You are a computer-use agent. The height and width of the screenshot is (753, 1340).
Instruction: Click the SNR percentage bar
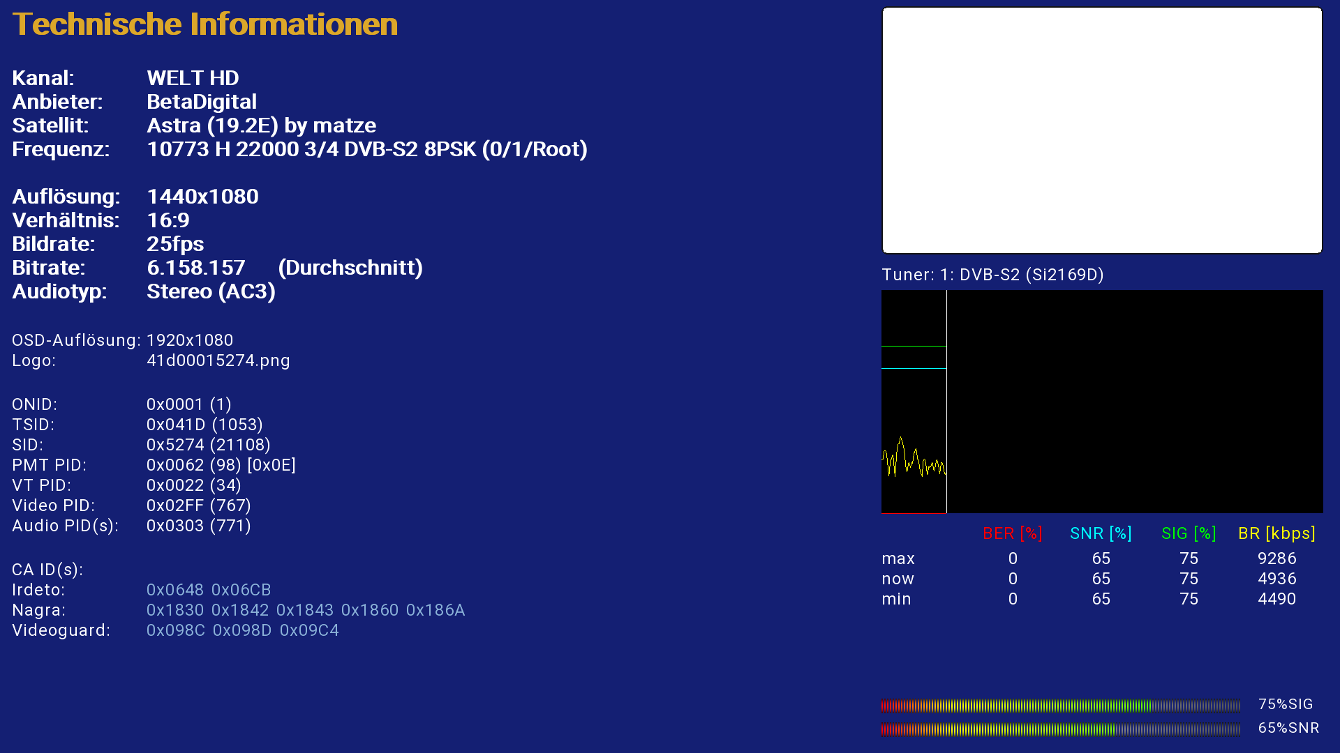(1059, 729)
